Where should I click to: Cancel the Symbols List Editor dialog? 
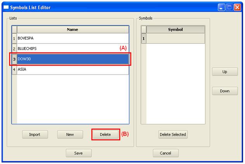pyautogui.click(x=166, y=153)
